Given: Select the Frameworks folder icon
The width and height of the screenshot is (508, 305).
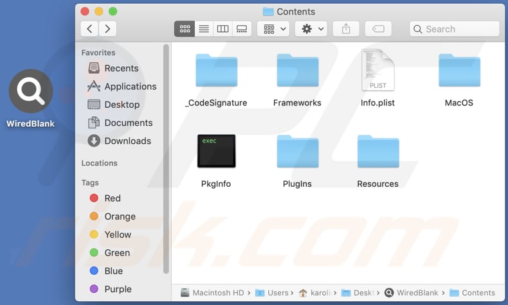Looking at the screenshot, I should point(298,70).
